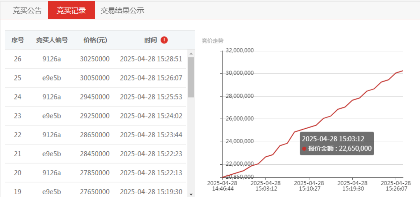The image size is (420, 197).
Task: Select price 28650000 in row 22
Action: 95,135
